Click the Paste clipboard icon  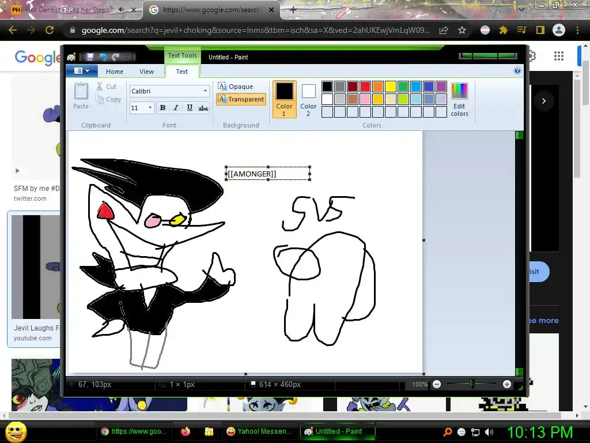tap(81, 91)
